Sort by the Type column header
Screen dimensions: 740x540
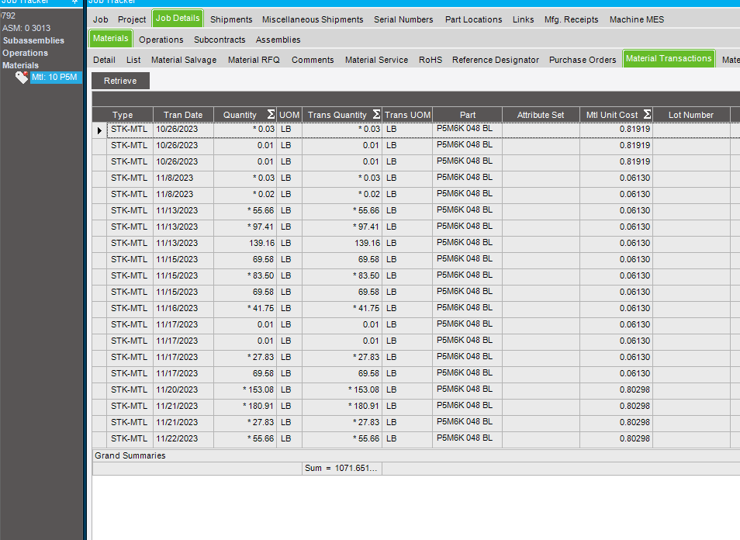pos(123,115)
